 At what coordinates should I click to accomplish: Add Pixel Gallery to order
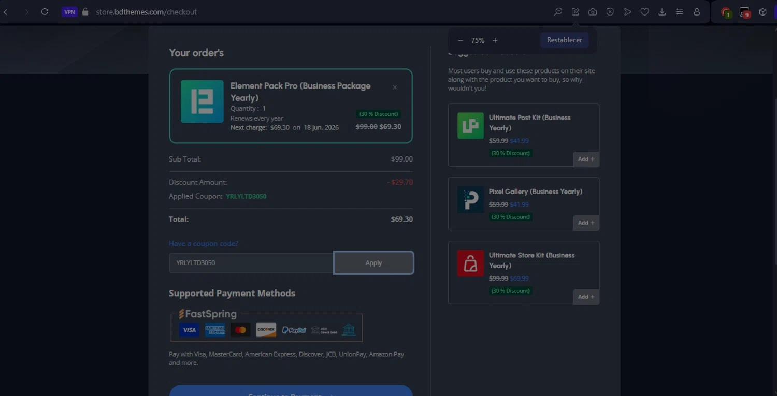tap(586, 223)
